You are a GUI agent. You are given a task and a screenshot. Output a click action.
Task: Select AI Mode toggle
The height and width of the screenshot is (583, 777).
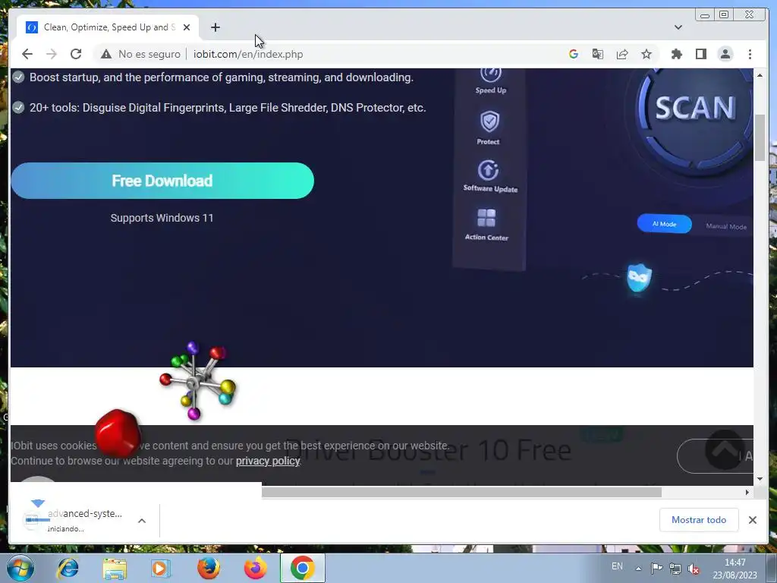point(664,224)
